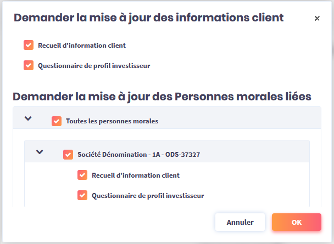Collapse the Société Dénomination section chevron
The height and width of the screenshot is (244, 334).
(40, 152)
